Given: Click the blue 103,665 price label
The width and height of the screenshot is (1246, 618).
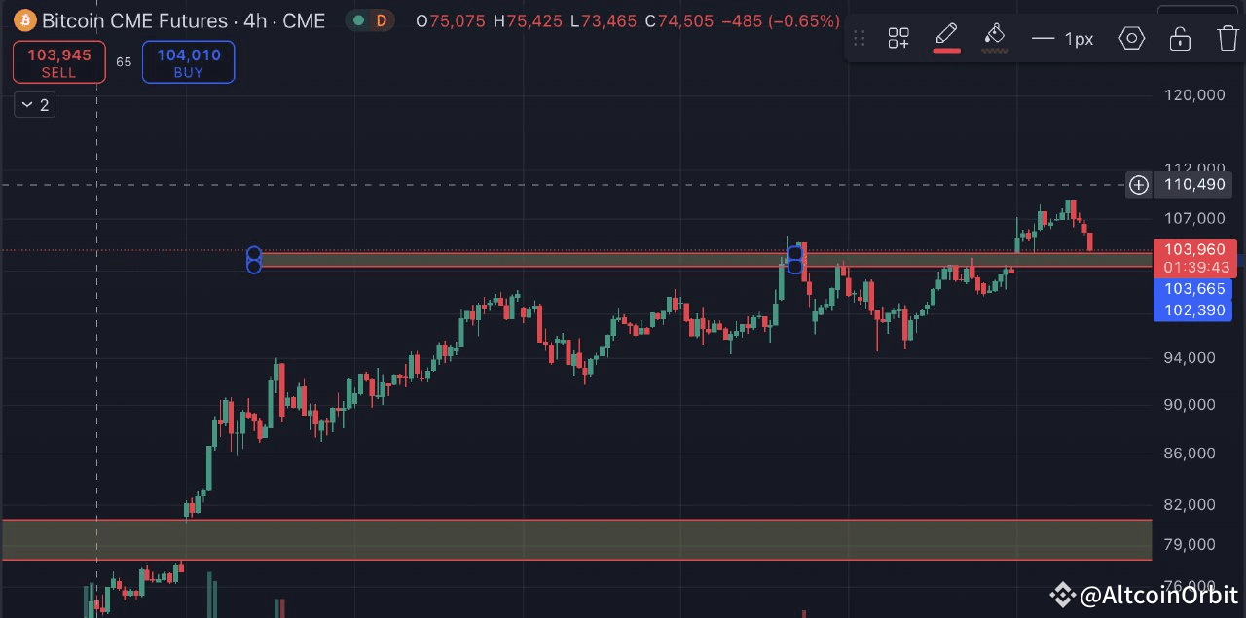Looking at the screenshot, I should click(x=1192, y=289).
